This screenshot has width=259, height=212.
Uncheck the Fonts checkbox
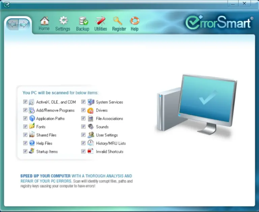(x=25, y=127)
